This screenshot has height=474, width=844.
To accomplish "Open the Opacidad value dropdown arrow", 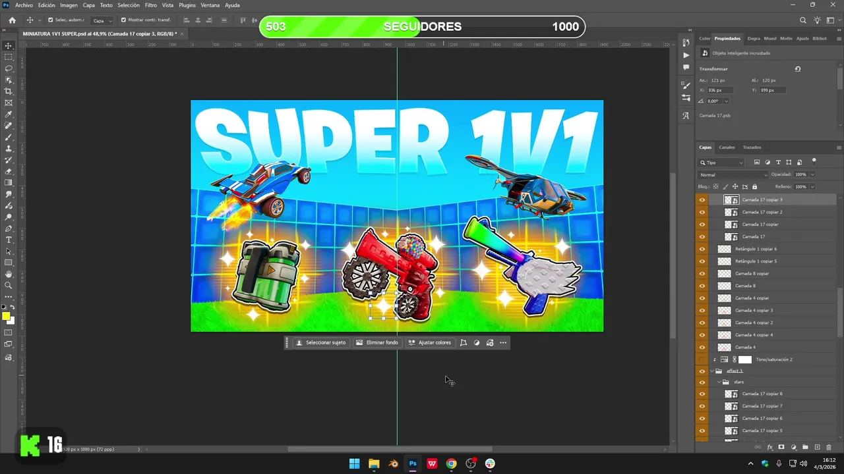I will click(812, 174).
